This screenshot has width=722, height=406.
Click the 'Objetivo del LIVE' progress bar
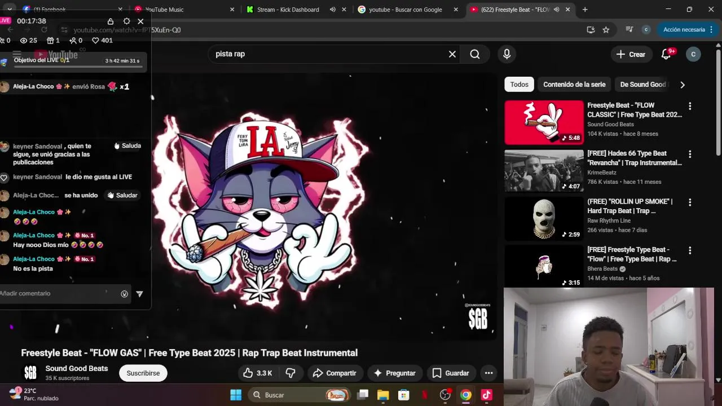pyautogui.click(x=78, y=67)
